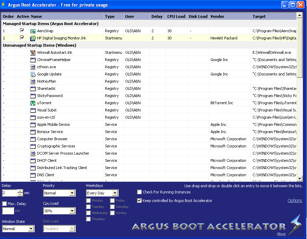Click the DHCP Client icon
The image size is (307, 239).
click(x=33, y=160)
